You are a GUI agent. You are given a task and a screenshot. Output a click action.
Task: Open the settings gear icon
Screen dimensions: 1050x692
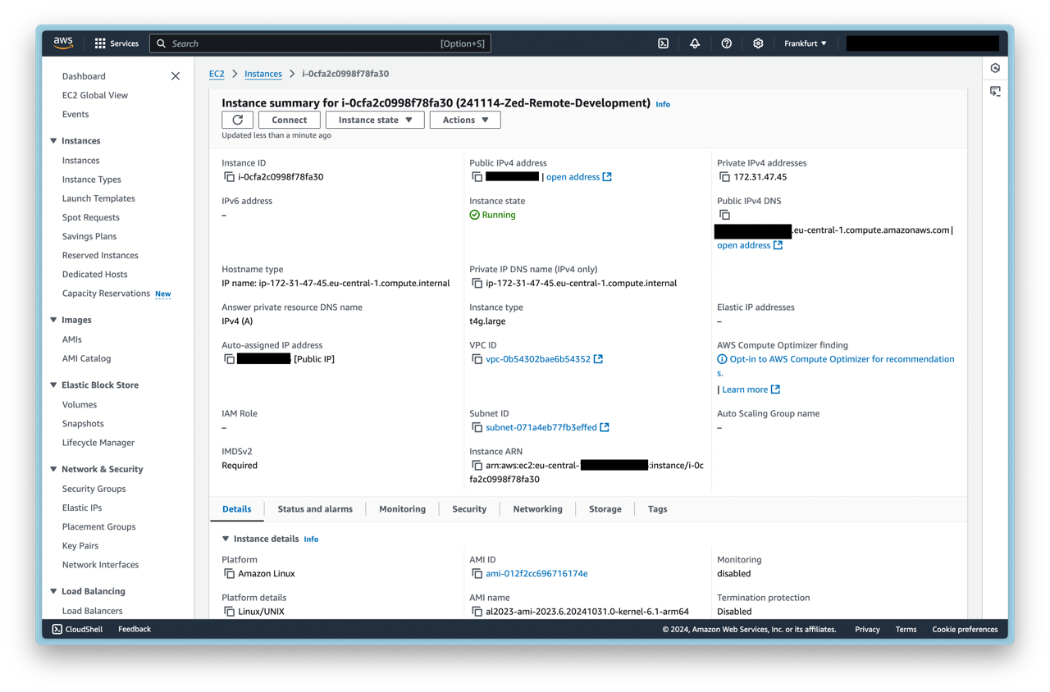click(x=758, y=43)
